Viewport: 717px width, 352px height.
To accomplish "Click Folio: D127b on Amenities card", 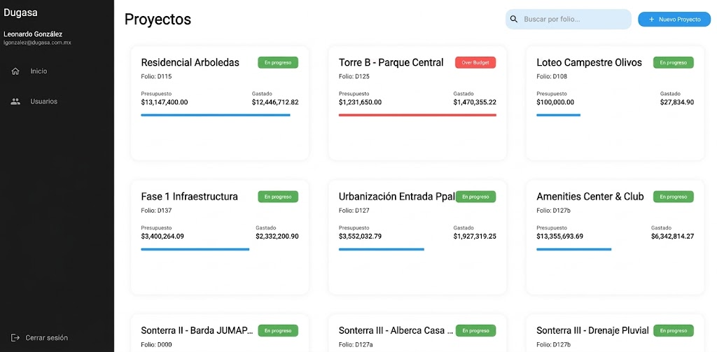I will 553,211.
